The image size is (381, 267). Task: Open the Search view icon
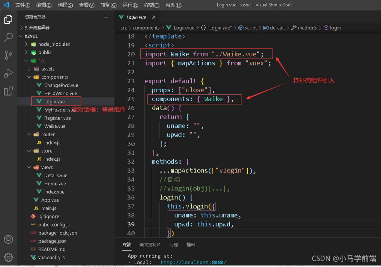tap(8, 37)
